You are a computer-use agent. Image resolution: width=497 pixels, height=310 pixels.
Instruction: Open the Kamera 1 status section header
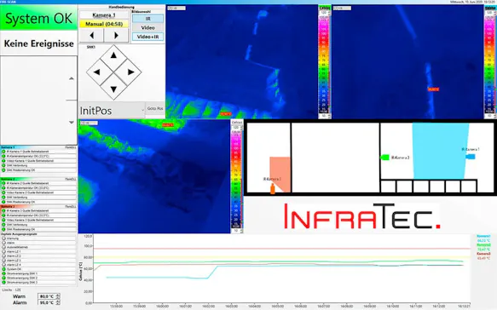38,147
